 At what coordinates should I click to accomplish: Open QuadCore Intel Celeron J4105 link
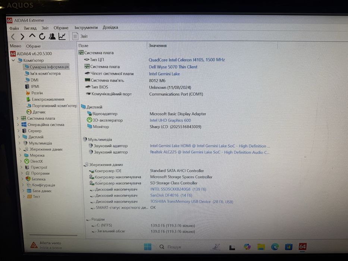pos(186,60)
